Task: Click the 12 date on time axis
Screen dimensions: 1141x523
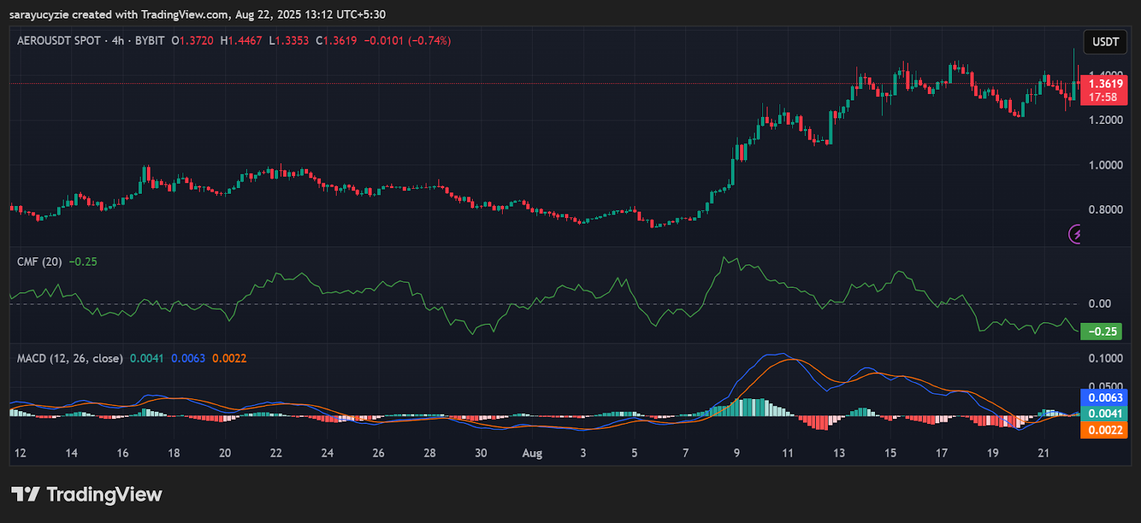Action: (x=20, y=453)
